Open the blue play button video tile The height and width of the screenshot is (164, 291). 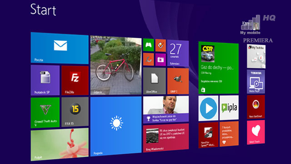[x=208, y=108]
